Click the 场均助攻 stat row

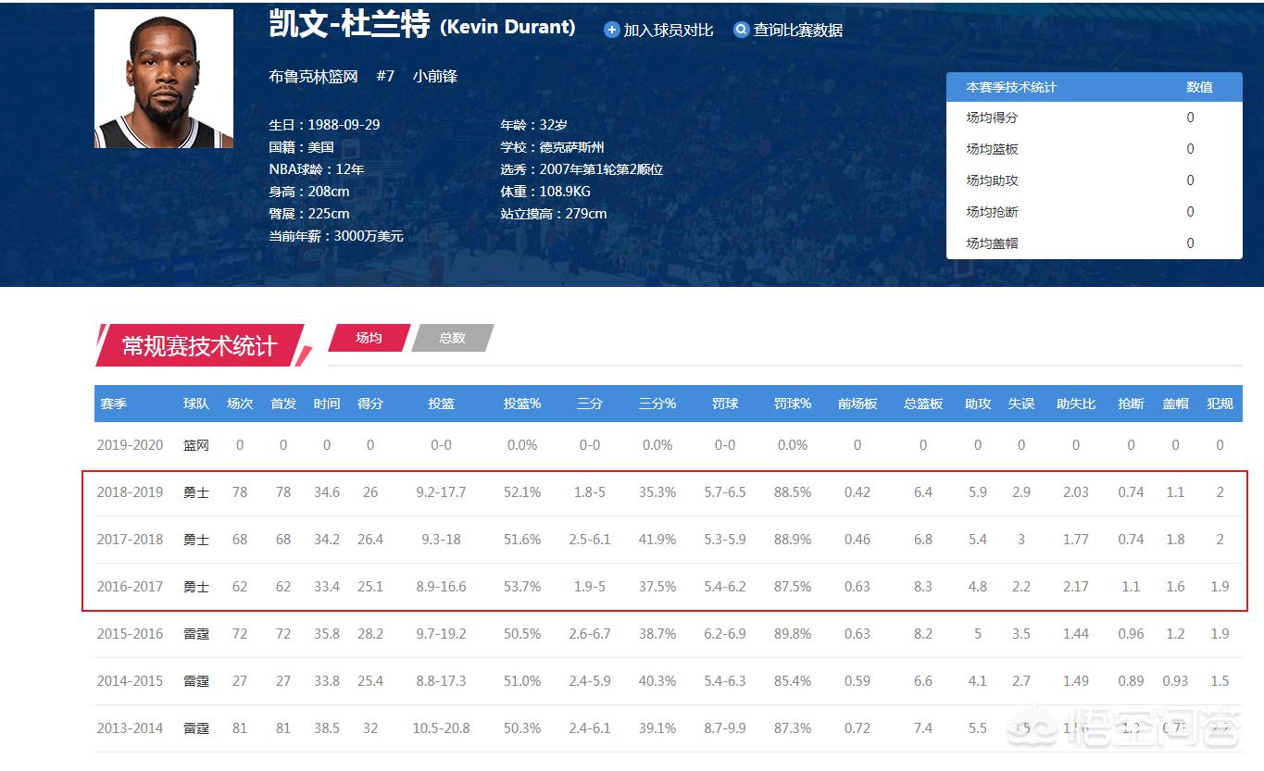tap(1095, 180)
